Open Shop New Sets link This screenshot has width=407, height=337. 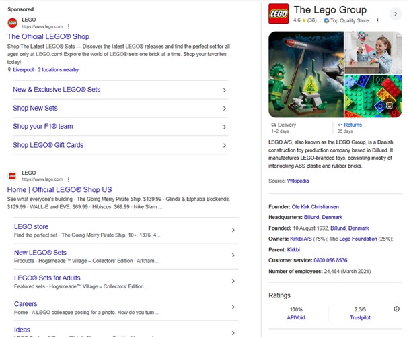coord(35,108)
